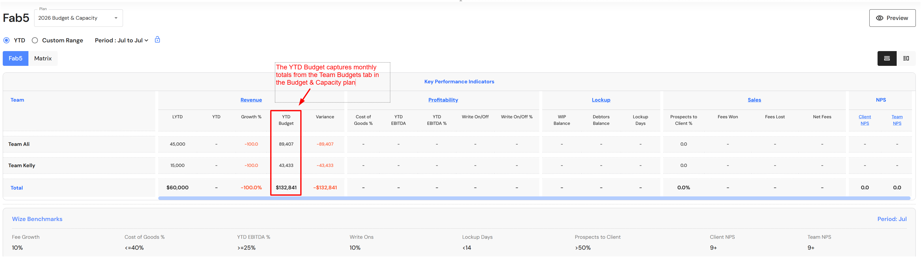Click the Client NPS benchmark label

click(722, 237)
